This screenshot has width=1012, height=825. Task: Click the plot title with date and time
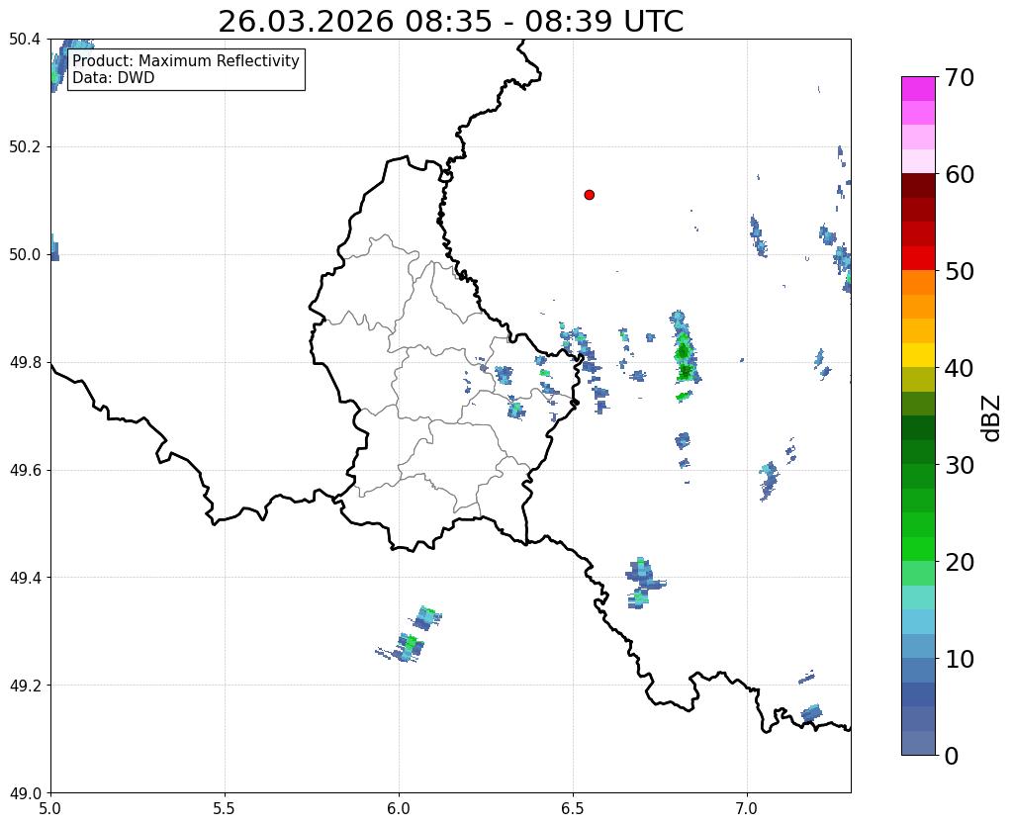point(450,22)
